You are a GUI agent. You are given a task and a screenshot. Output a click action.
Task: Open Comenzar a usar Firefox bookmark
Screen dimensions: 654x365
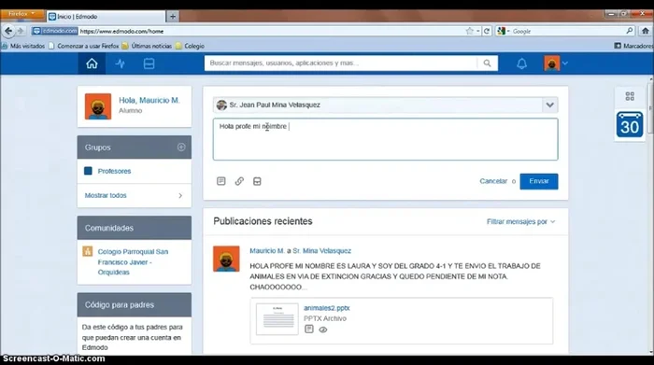pyautogui.click(x=83, y=46)
